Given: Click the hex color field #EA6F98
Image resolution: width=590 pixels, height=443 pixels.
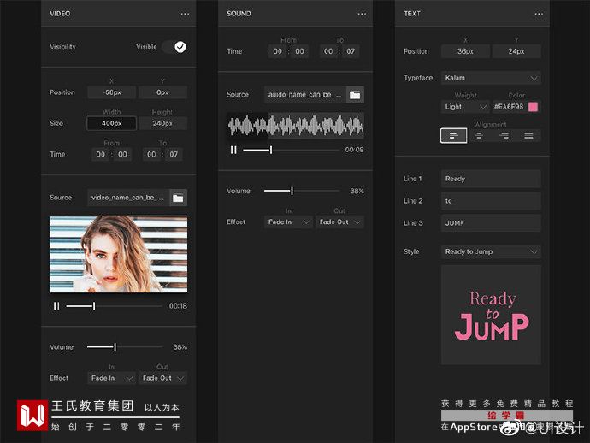Looking at the screenshot, I should pyautogui.click(x=509, y=107).
